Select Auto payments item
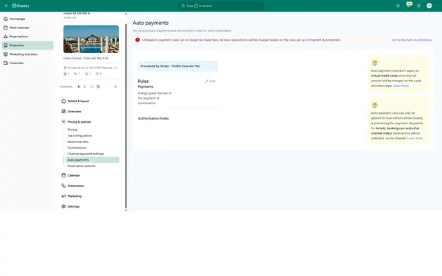This screenshot has height=276, width=442. pos(92,159)
